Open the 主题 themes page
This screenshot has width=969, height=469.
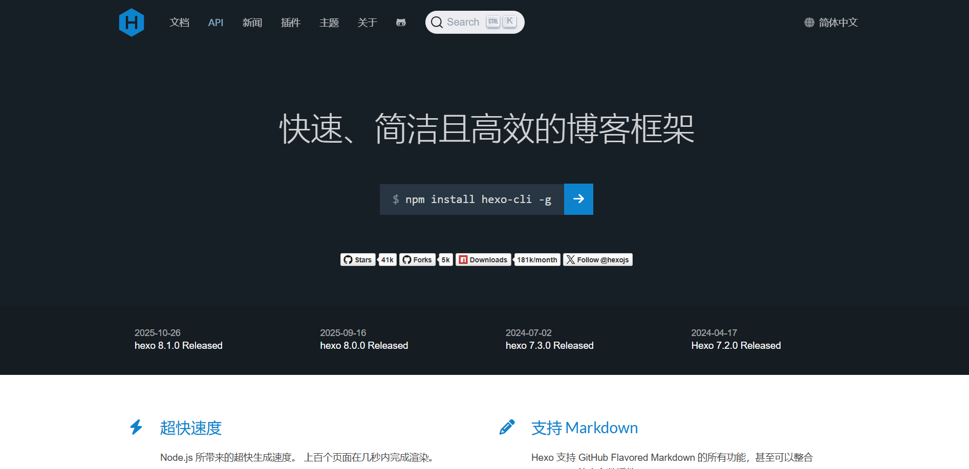click(329, 23)
